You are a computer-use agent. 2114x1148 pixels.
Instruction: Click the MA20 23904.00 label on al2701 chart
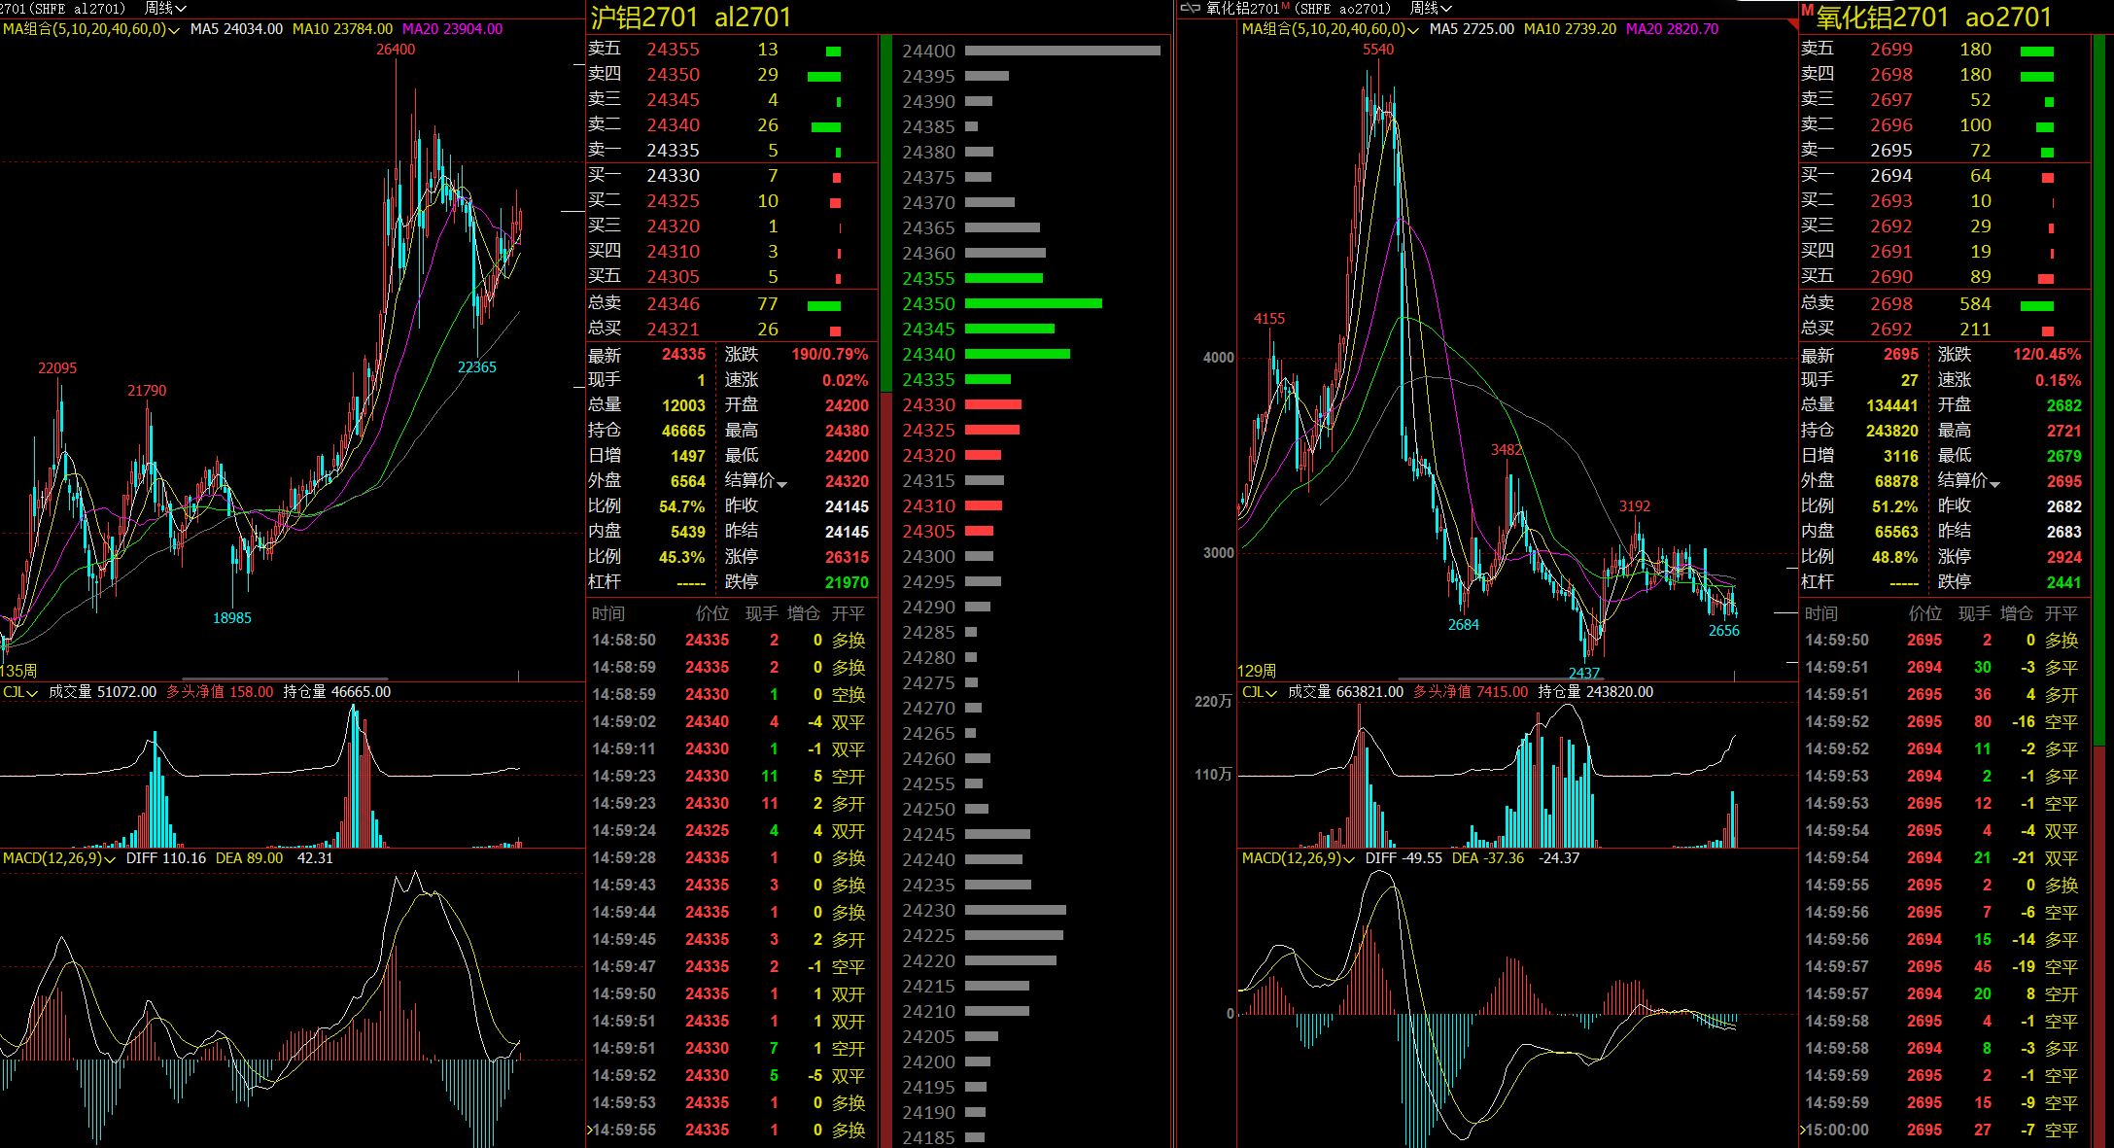click(452, 29)
